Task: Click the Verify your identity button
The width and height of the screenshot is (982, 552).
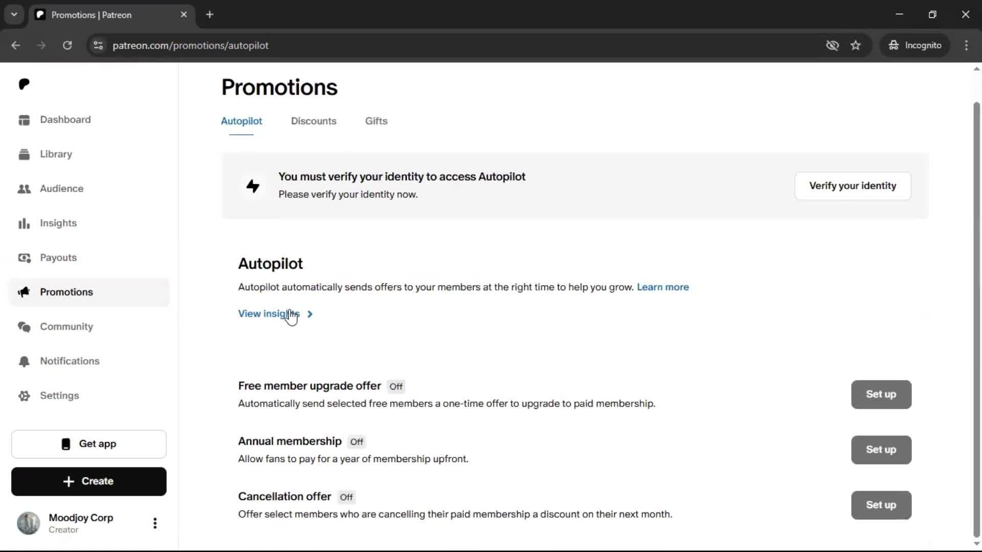Action: pos(853,186)
